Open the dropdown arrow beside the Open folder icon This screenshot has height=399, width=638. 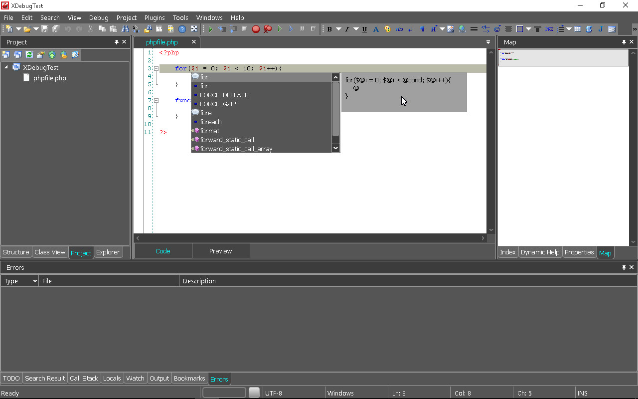tap(36, 29)
